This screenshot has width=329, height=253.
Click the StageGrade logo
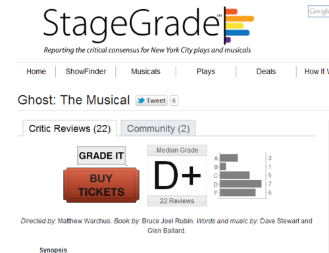pyautogui.click(x=148, y=30)
